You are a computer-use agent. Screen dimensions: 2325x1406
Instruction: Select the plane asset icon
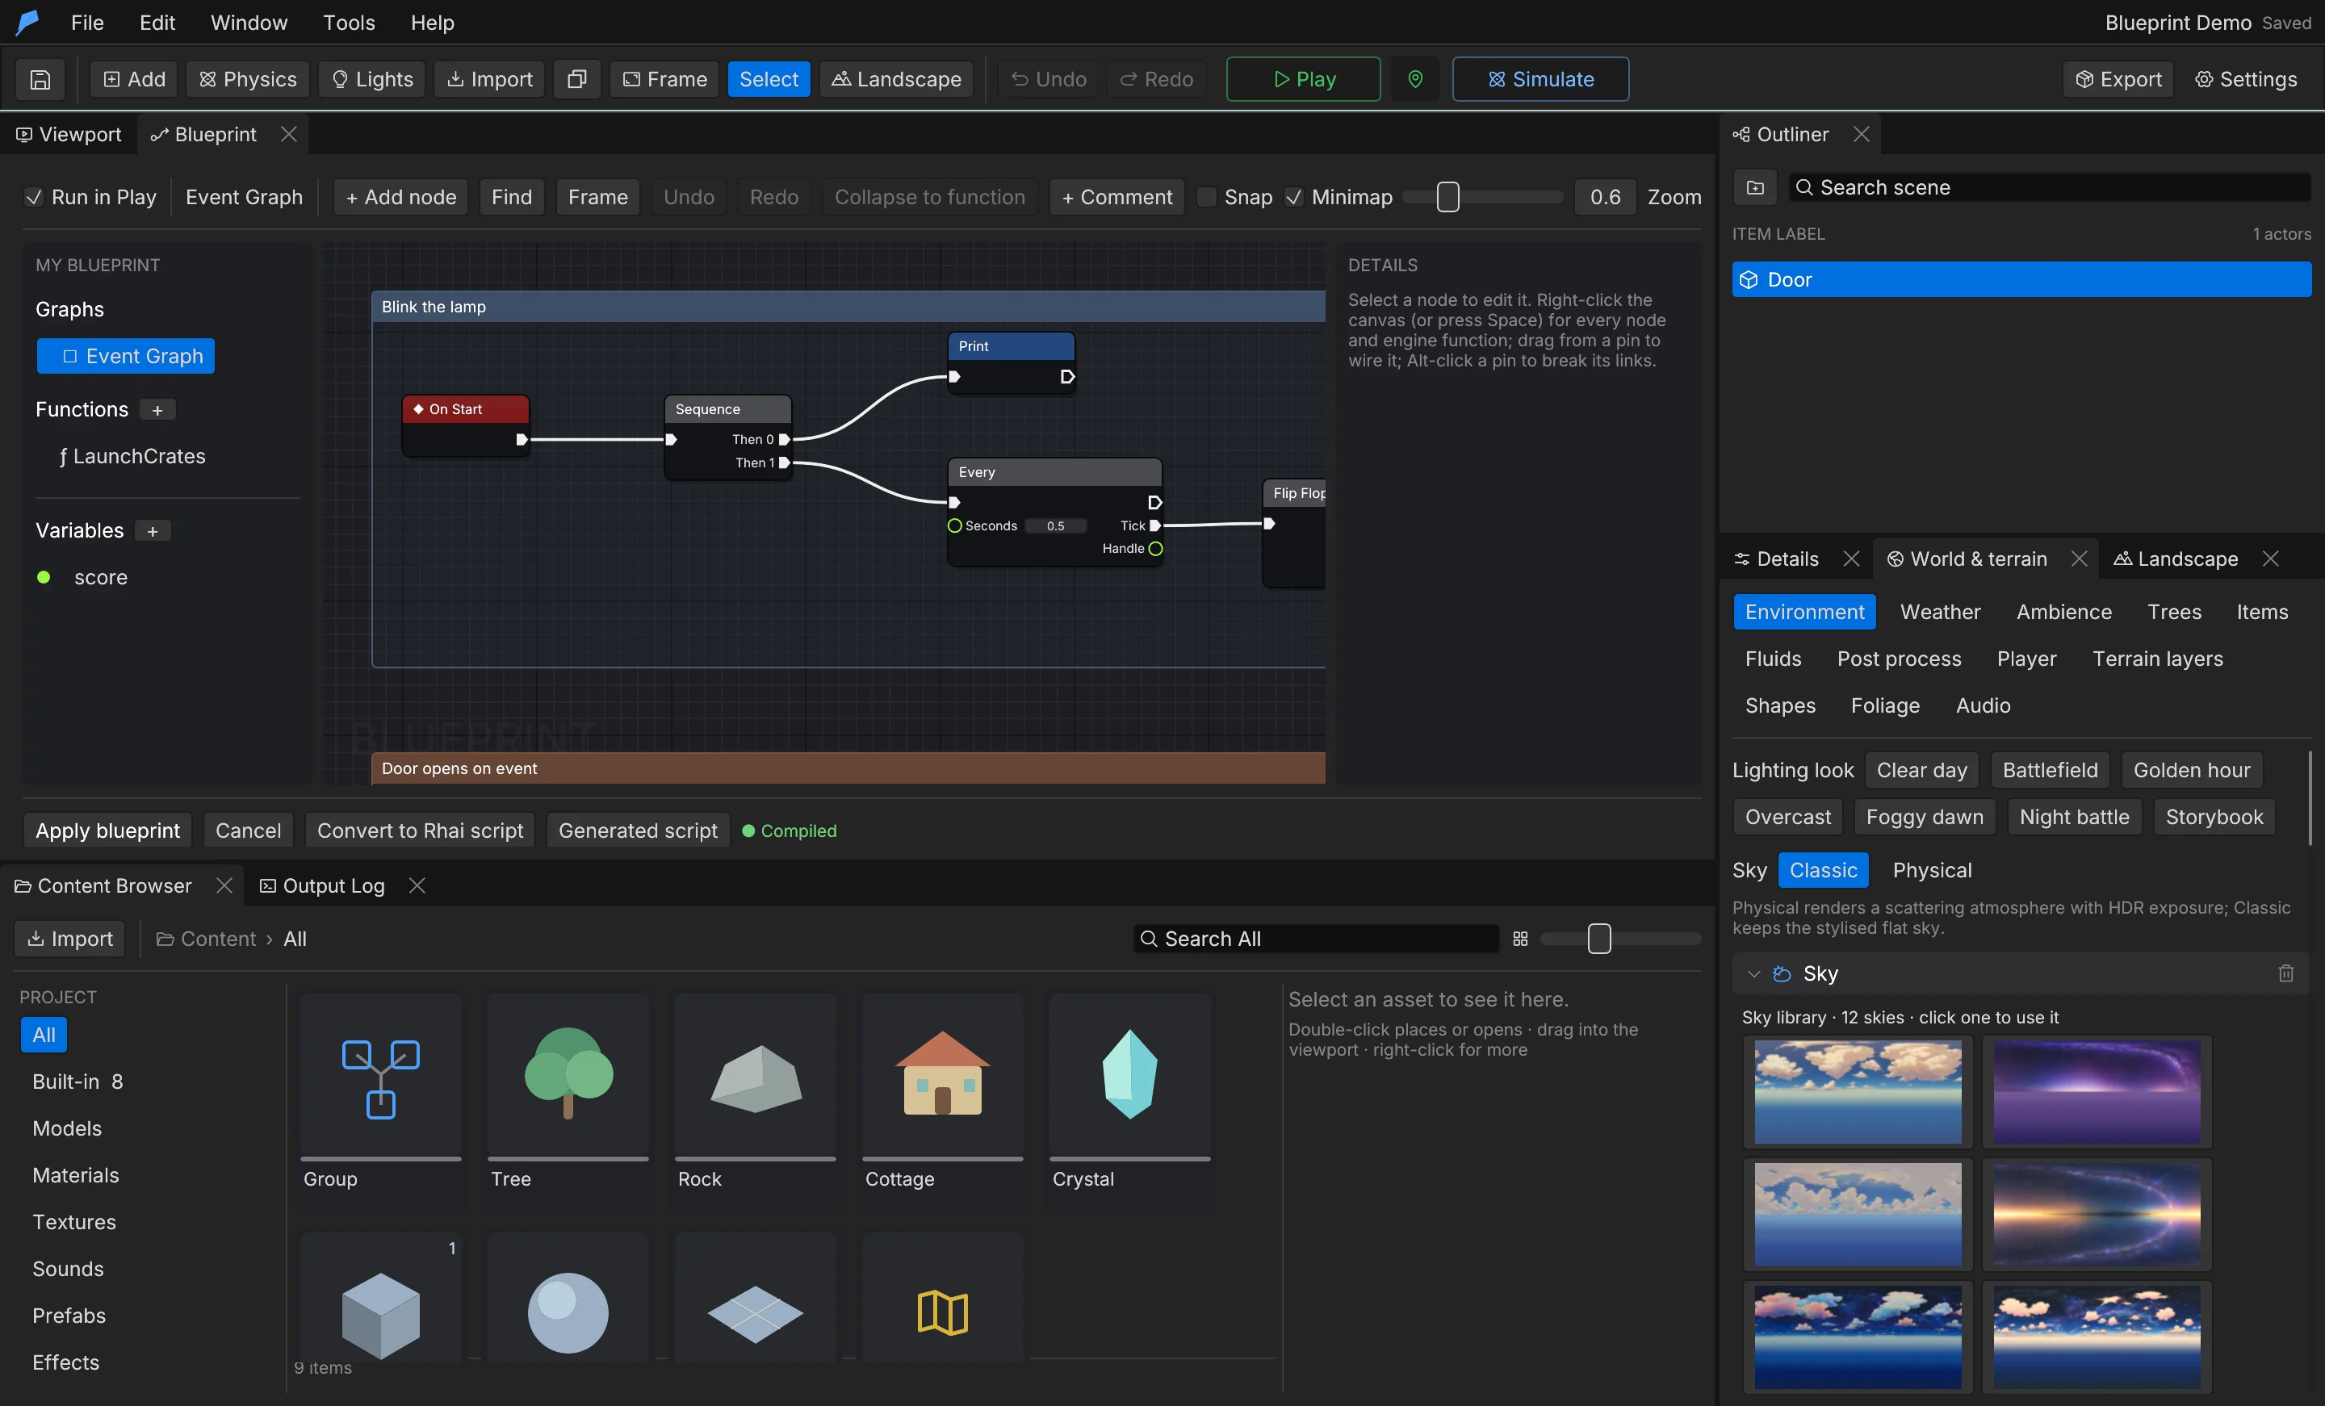click(756, 1313)
